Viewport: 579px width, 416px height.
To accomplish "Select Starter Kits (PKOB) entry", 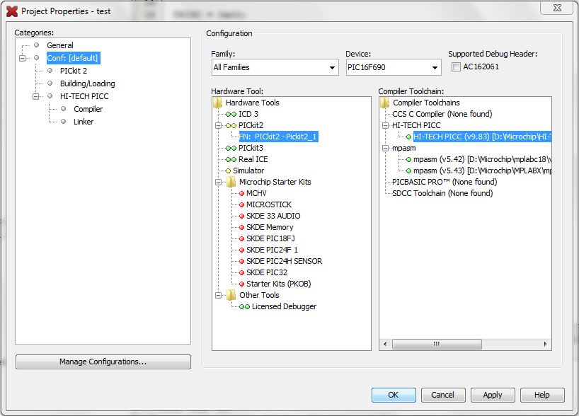I will tap(278, 284).
